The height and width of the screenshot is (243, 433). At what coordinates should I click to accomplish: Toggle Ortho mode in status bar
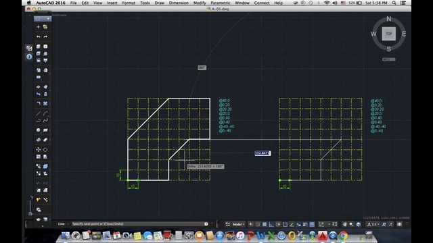click(271, 224)
